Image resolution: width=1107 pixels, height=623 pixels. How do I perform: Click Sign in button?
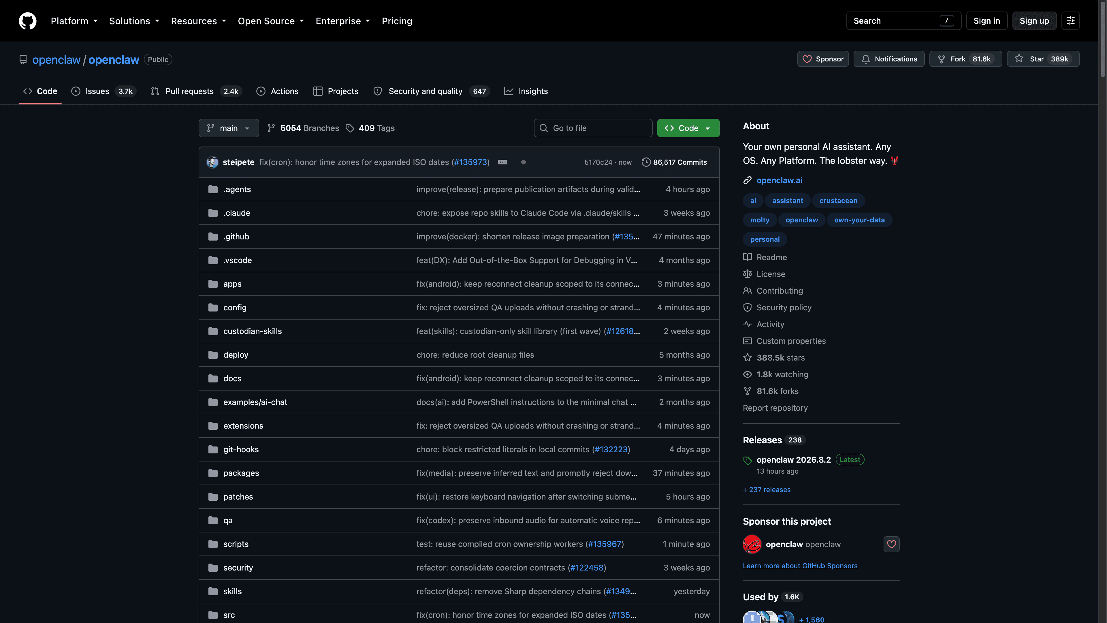[987, 21]
